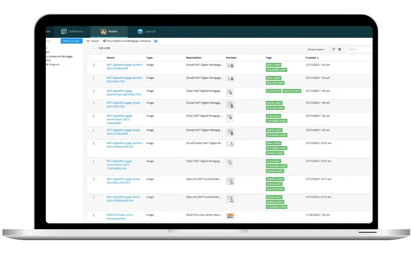Click the search input field
Viewport: 412px width, 256px height.
pos(359,49)
